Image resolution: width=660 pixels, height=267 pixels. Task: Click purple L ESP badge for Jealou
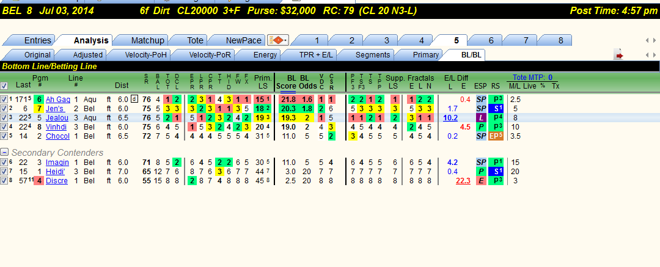[481, 118]
